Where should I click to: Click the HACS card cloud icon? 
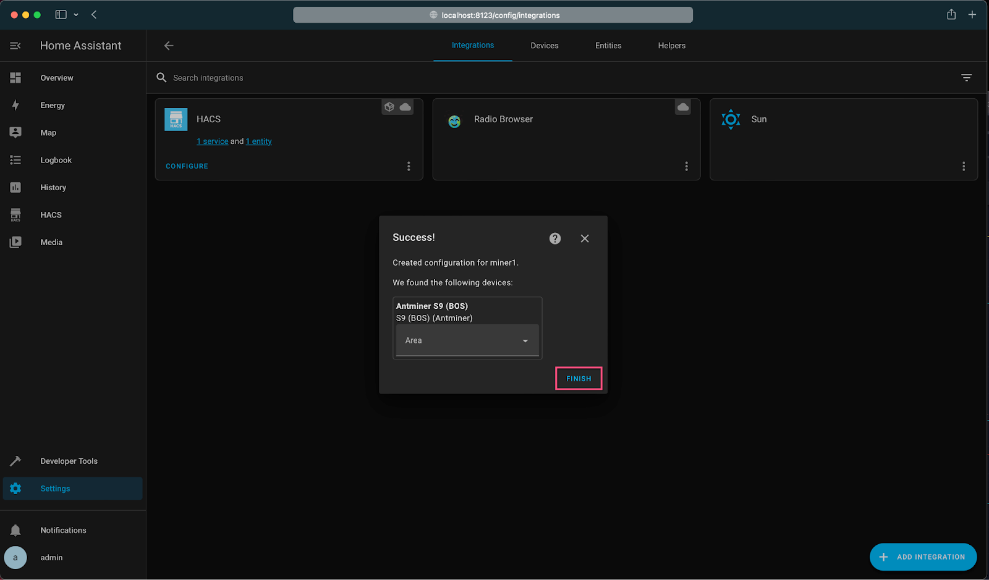(405, 107)
